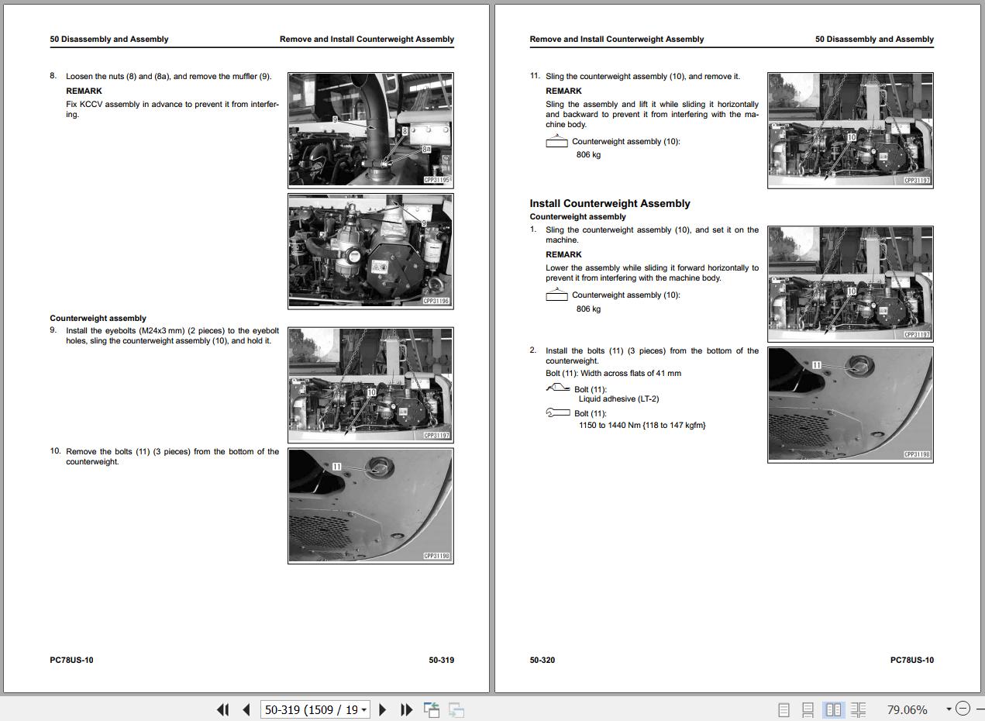Screen dimensions: 985x721
Task: Click the engine bay photo CPP31196
Action: [370, 250]
